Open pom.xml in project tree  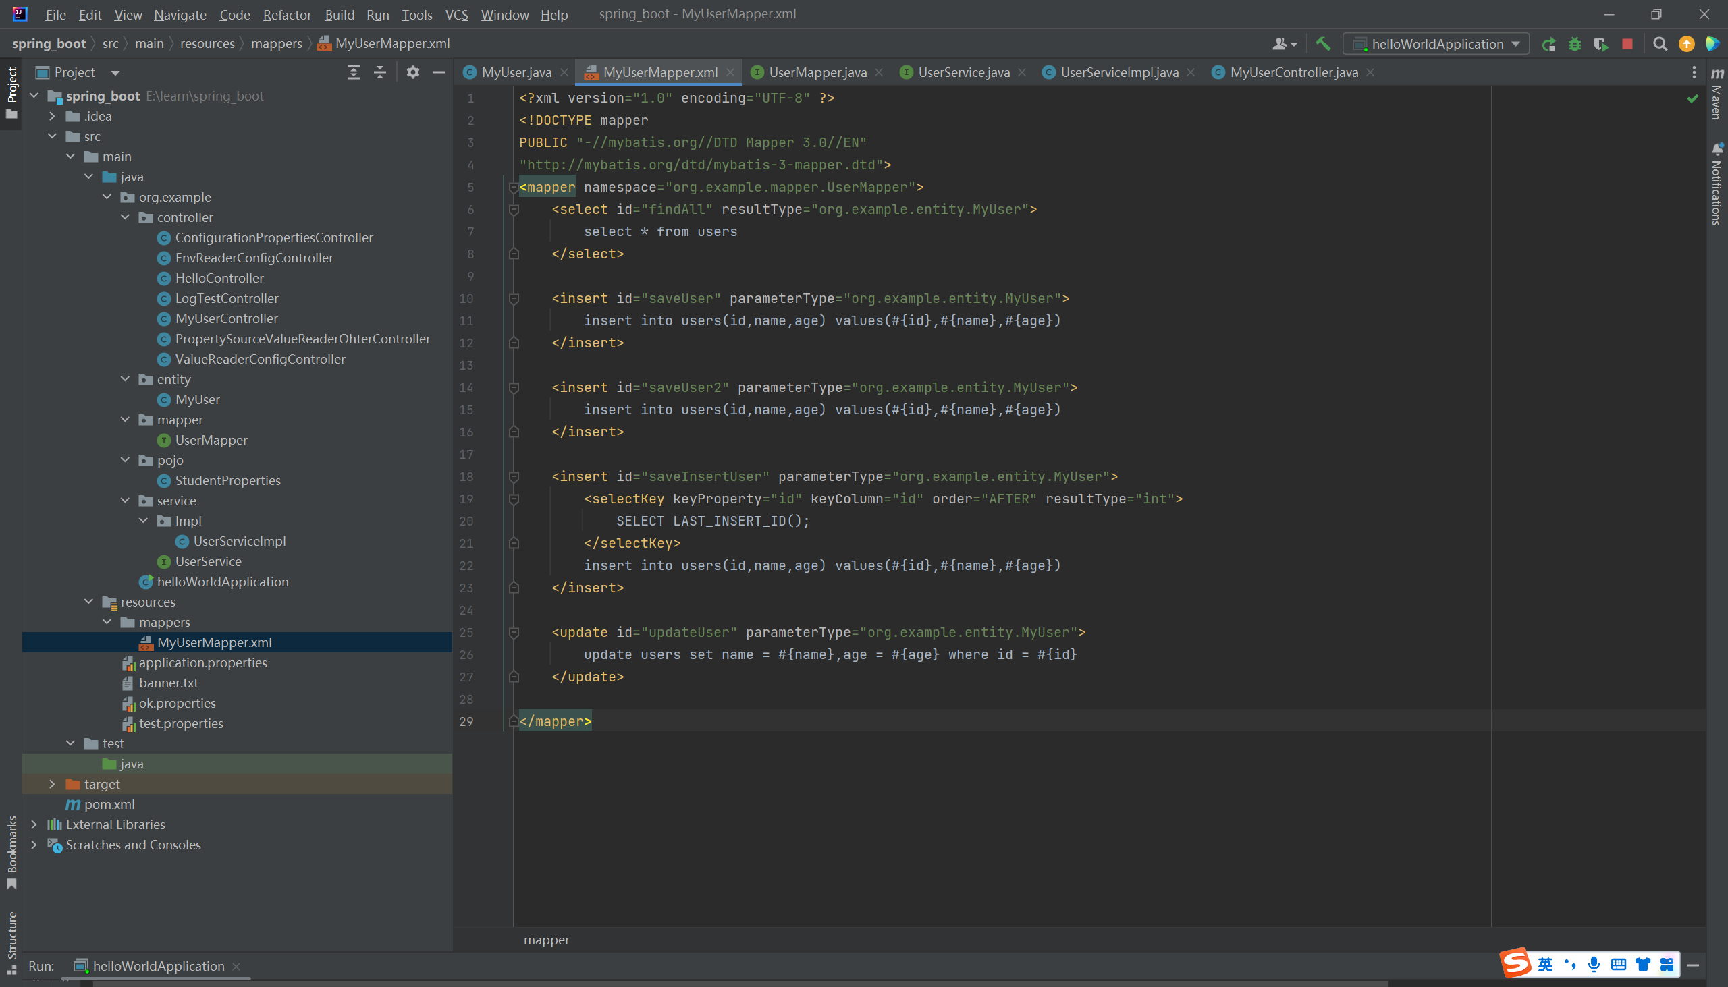coord(109,805)
